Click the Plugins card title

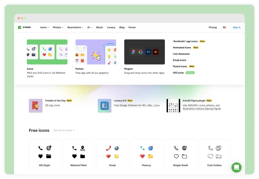[129, 69]
